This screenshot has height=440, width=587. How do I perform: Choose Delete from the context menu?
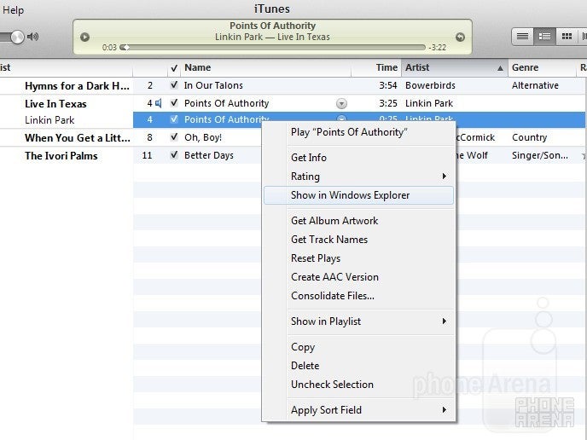pyautogui.click(x=358, y=366)
